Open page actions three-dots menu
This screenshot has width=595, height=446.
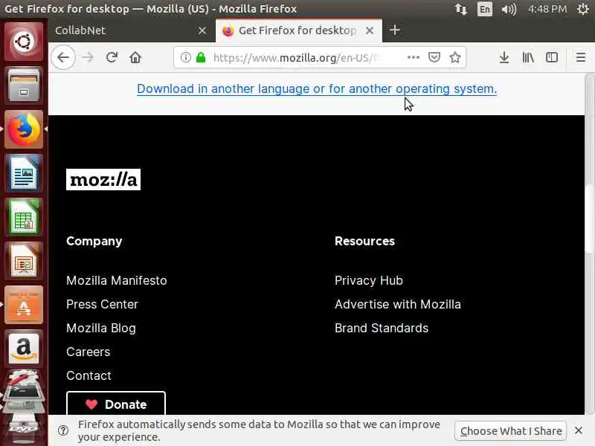tap(414, 58)
